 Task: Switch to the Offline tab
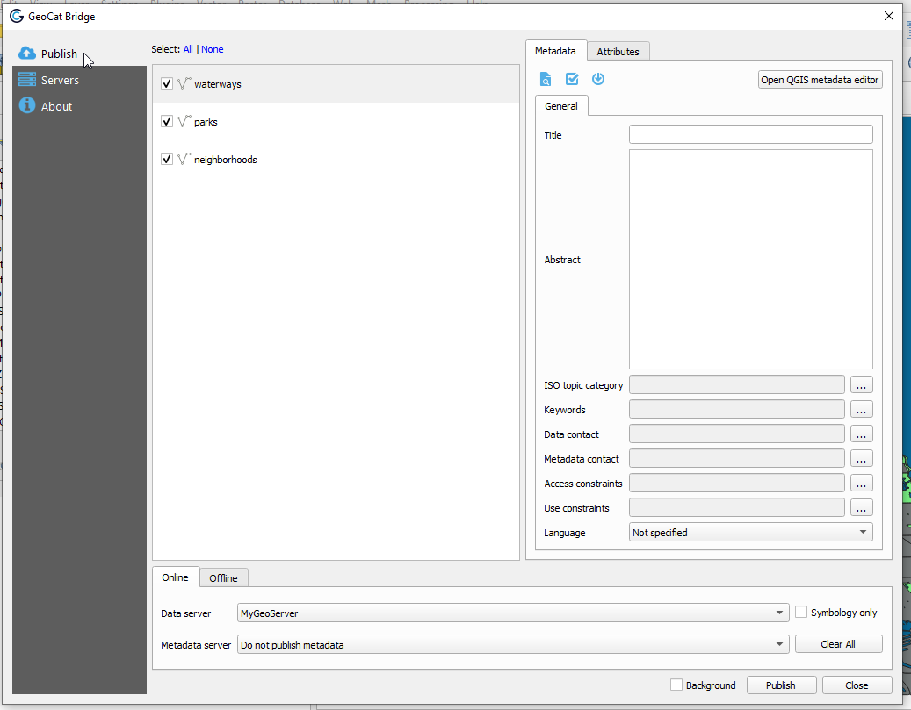pyautogui.click(x=223, y=578)
